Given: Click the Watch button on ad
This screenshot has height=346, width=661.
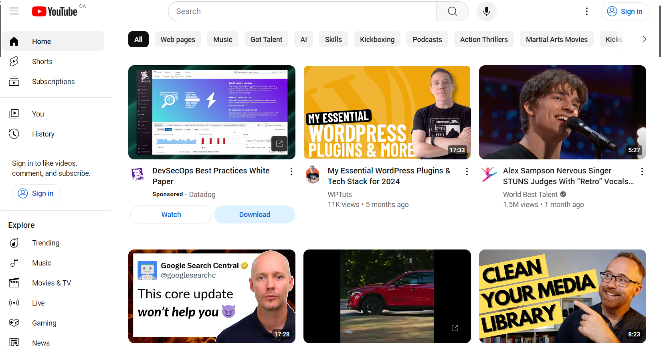Looking at the screenshot, I should 171,215.
